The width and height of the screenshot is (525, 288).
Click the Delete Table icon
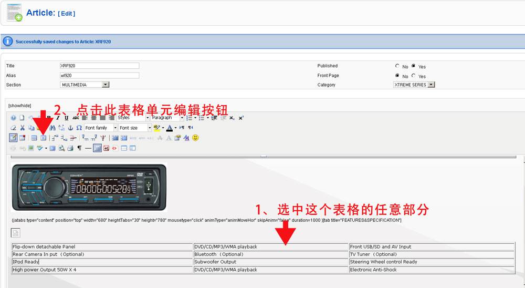tap(22, 138)
